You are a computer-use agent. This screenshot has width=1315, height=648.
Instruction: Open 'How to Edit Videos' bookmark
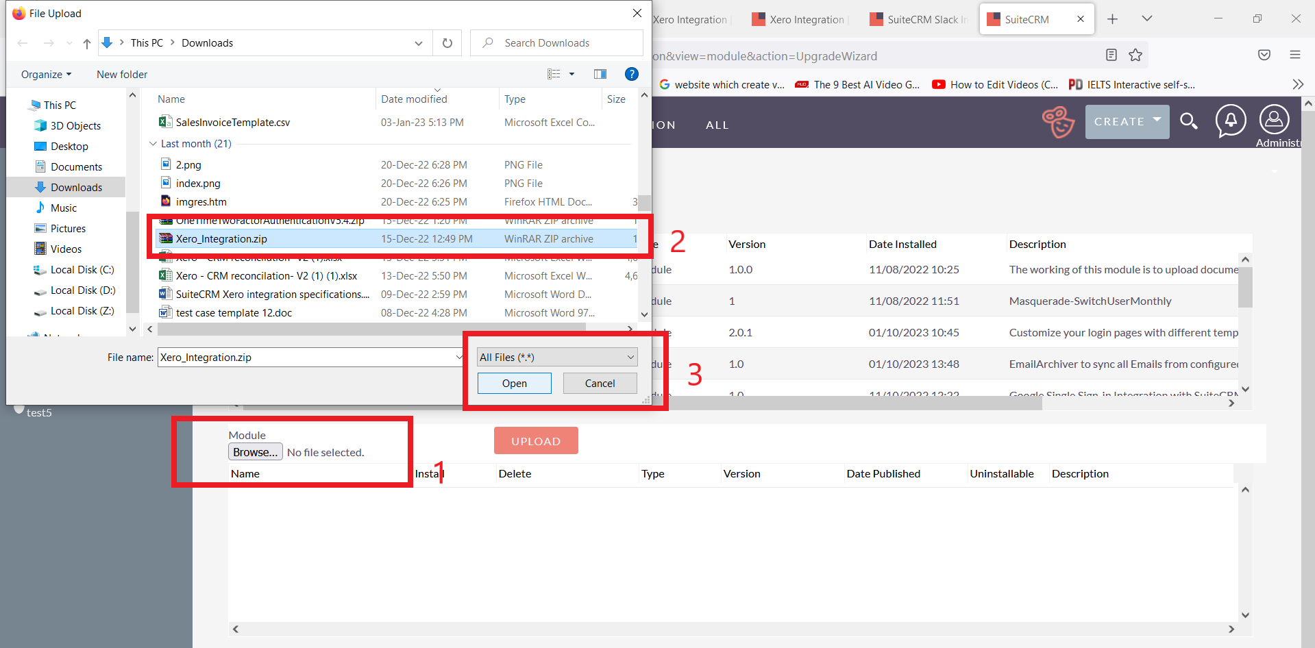(995, 84)
